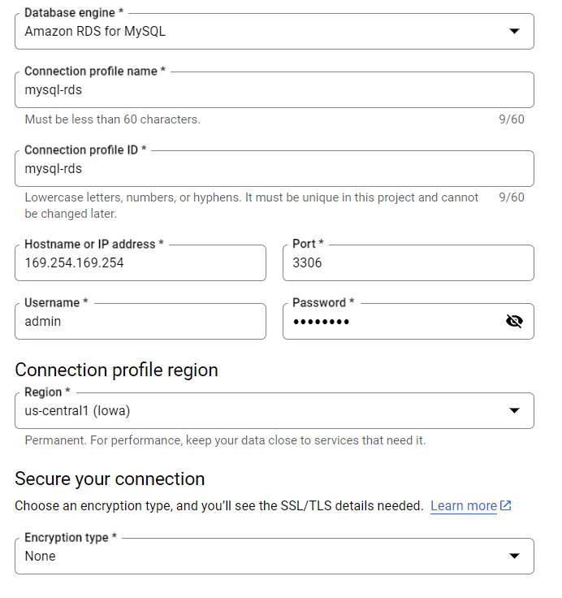Click the Connection profile region heading

pyautogui.click(x=116, y=370)
